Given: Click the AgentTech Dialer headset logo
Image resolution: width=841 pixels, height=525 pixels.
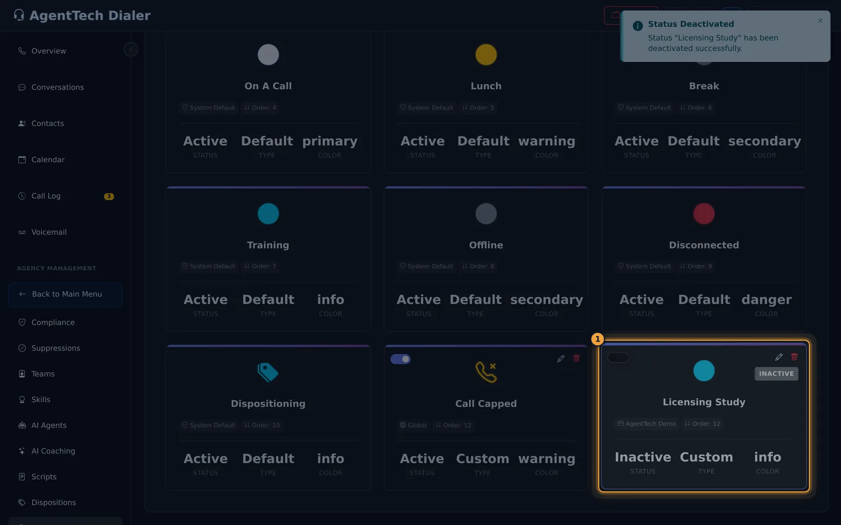Looking at the screenshot, I should pyautogui.click(x=19, y=15).
